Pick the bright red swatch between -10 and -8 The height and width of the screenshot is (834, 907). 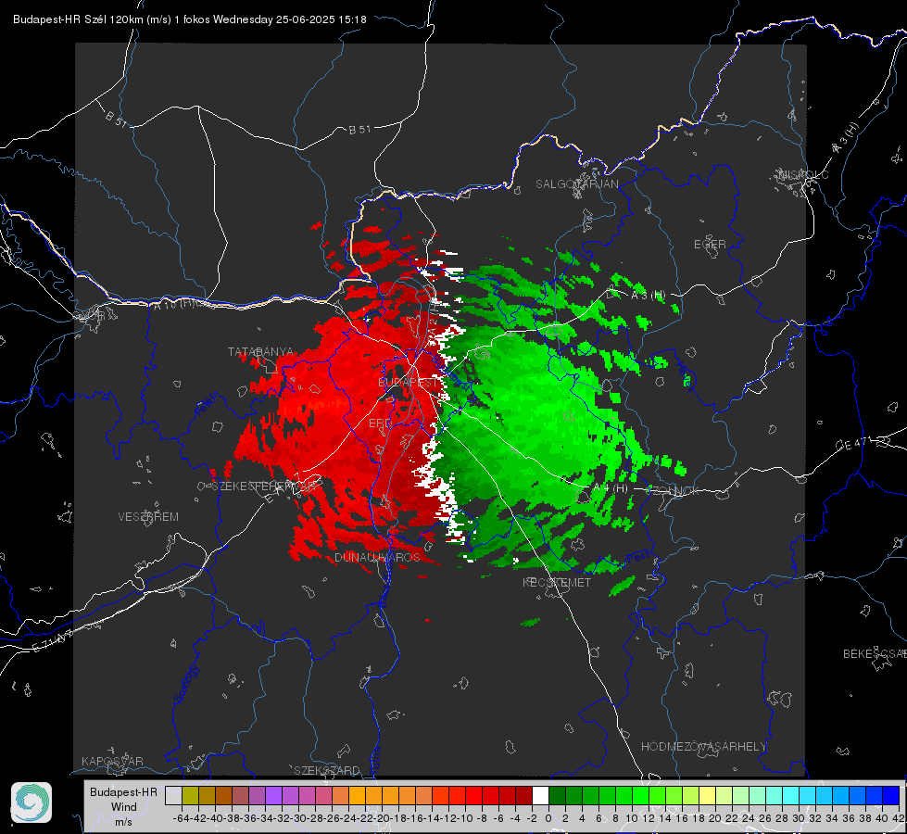[x=473, y=795]
